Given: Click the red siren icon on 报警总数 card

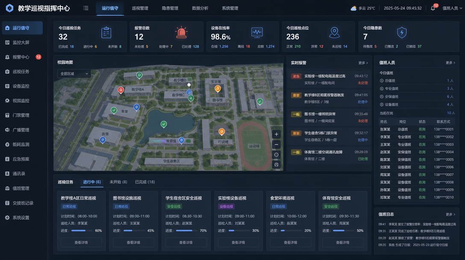Looking at the screenshot, I should (x=181, y=32).
